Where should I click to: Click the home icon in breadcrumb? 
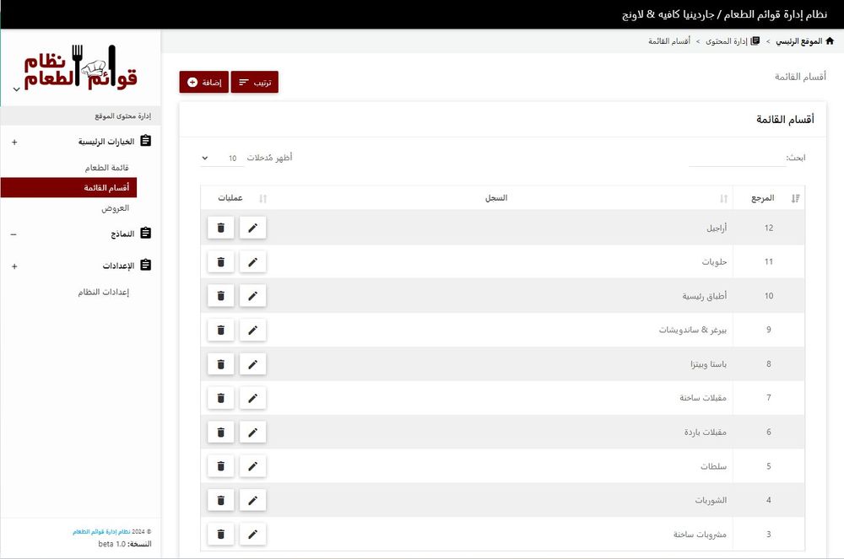[830, 40]
